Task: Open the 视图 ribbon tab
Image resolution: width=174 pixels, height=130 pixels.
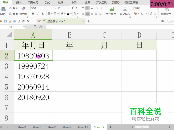Action: [87, 2]
